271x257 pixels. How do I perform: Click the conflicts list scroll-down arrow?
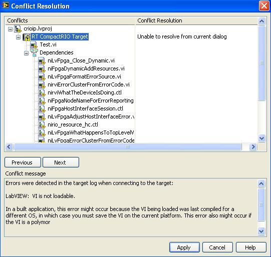(261, 138)
